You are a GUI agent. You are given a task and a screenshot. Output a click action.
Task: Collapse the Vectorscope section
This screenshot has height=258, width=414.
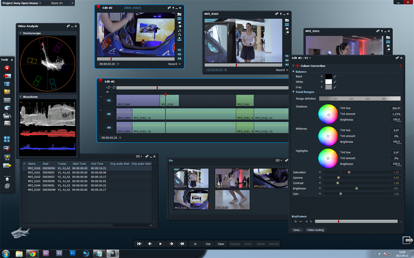pos(20,33)
